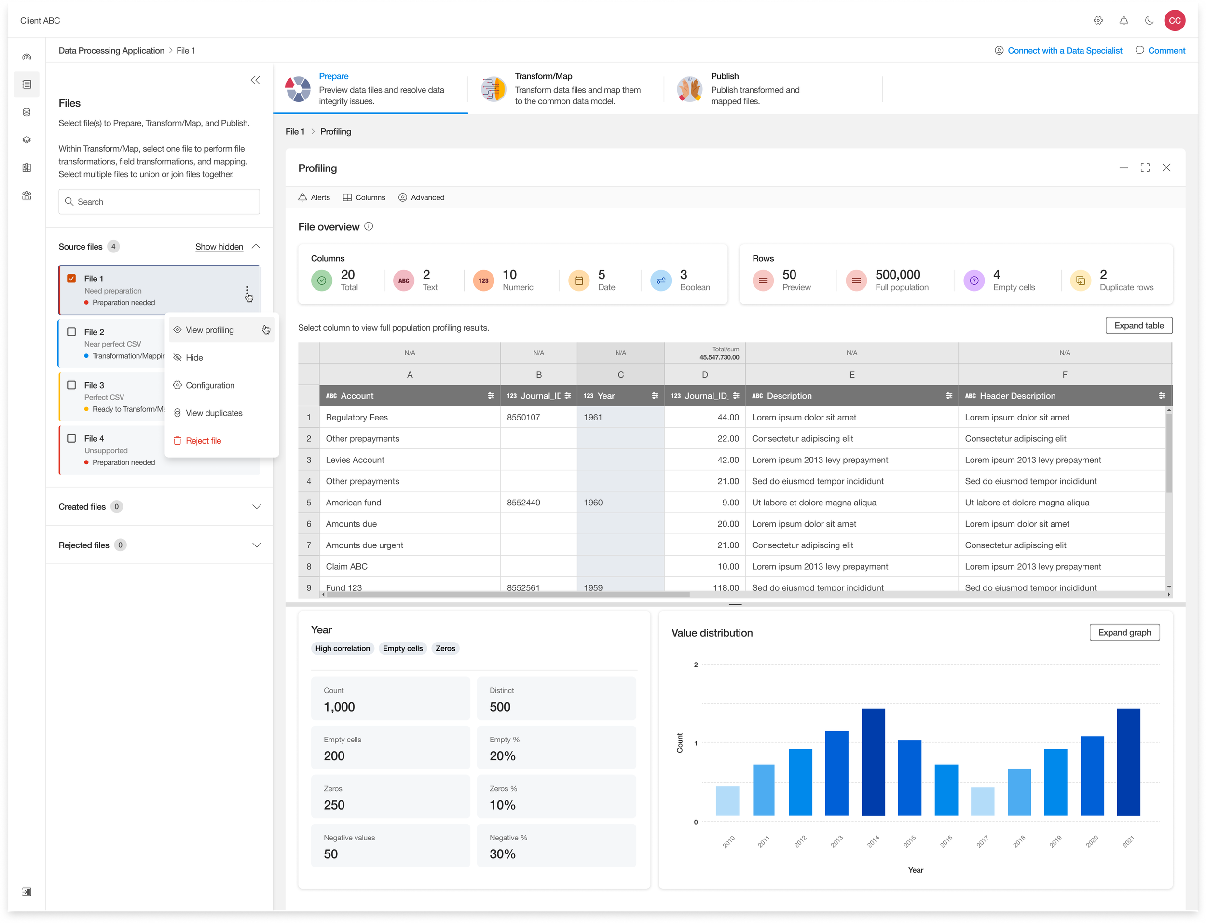Uncheck the File 1 checkbox
The image size is (1206, 923).
(x=71, y=279)
